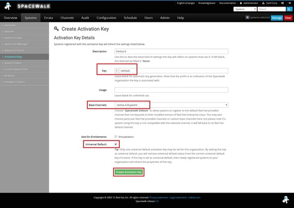
Task: Click the astronaut icon in the footer
Action: 286,199
